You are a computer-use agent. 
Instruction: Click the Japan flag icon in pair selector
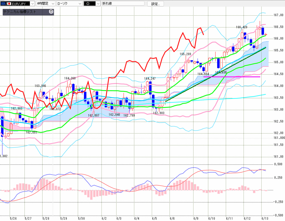(x=9, y=4)
